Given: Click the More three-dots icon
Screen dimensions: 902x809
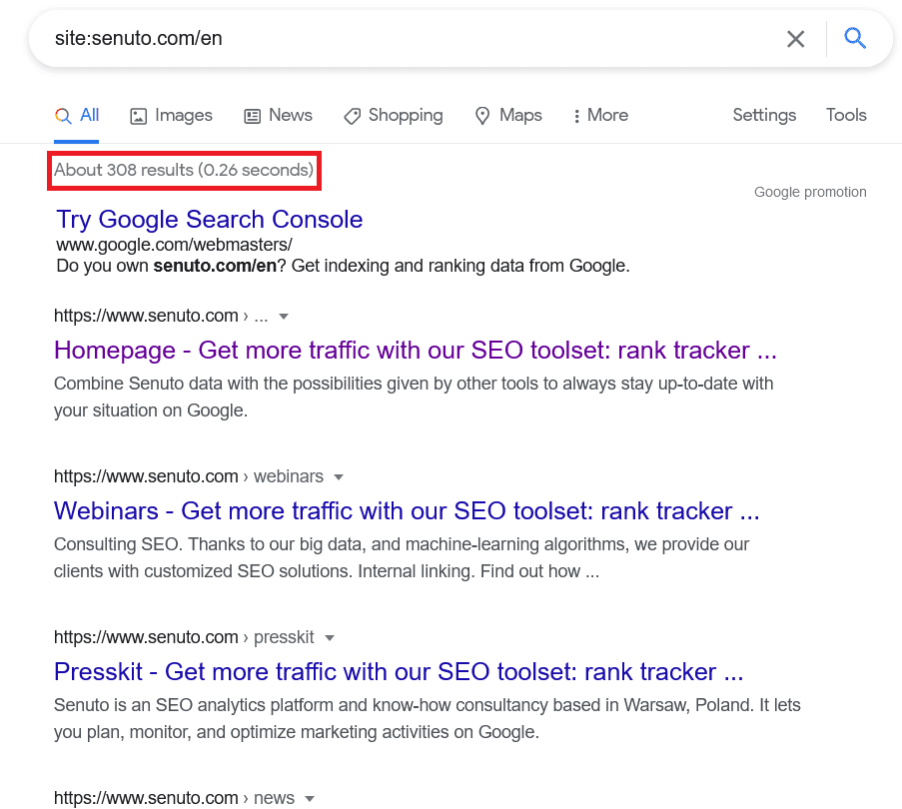Looking at the screenshot, I should [x=576, y=116].
